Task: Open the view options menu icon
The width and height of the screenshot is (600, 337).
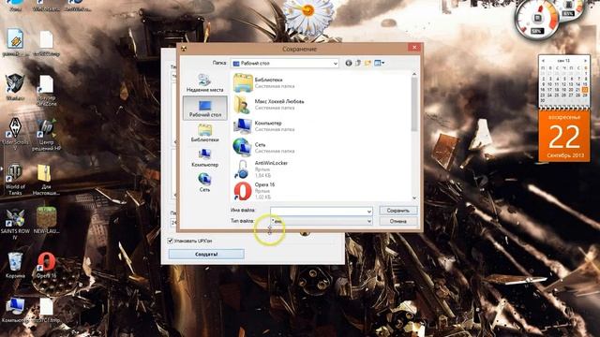Action: click(379, 63)
